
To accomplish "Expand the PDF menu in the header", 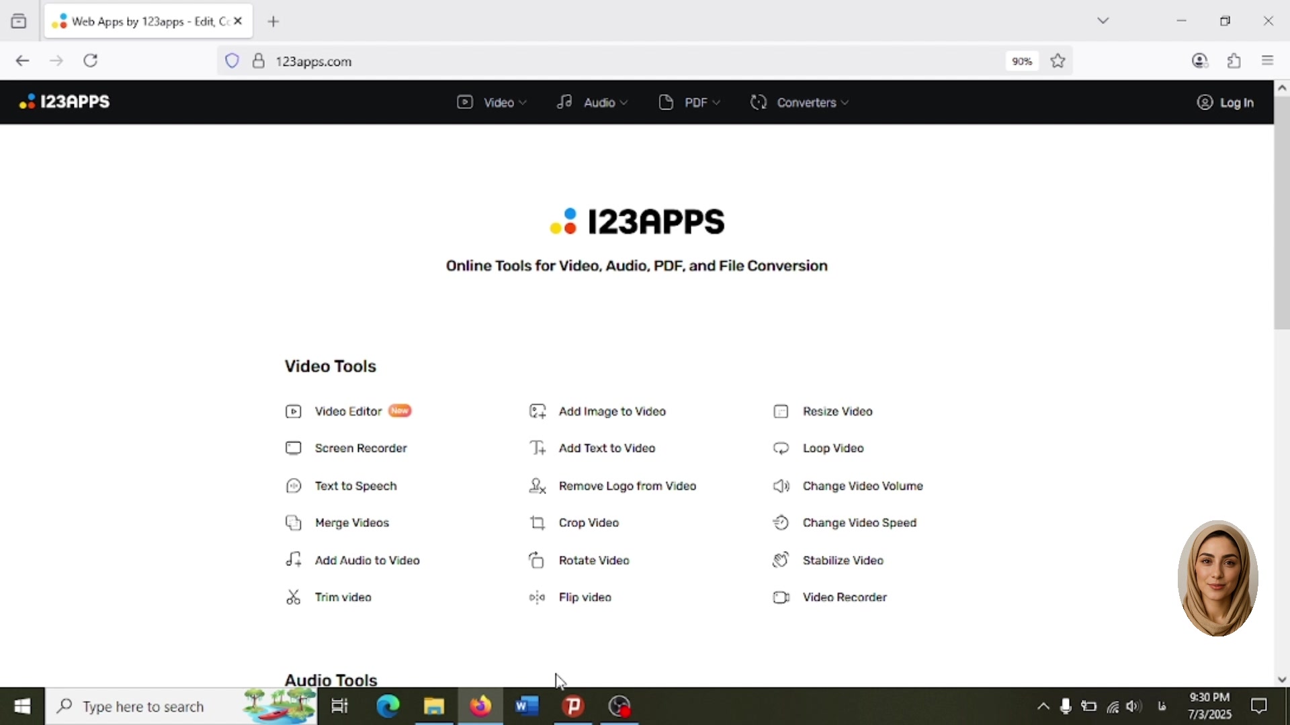I will point(690,103).
